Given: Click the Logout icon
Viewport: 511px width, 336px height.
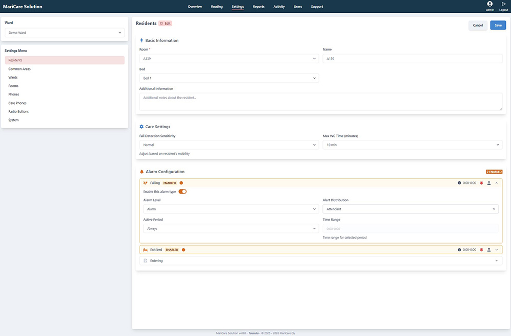Looking at the screenshot, I should (503, 4).
